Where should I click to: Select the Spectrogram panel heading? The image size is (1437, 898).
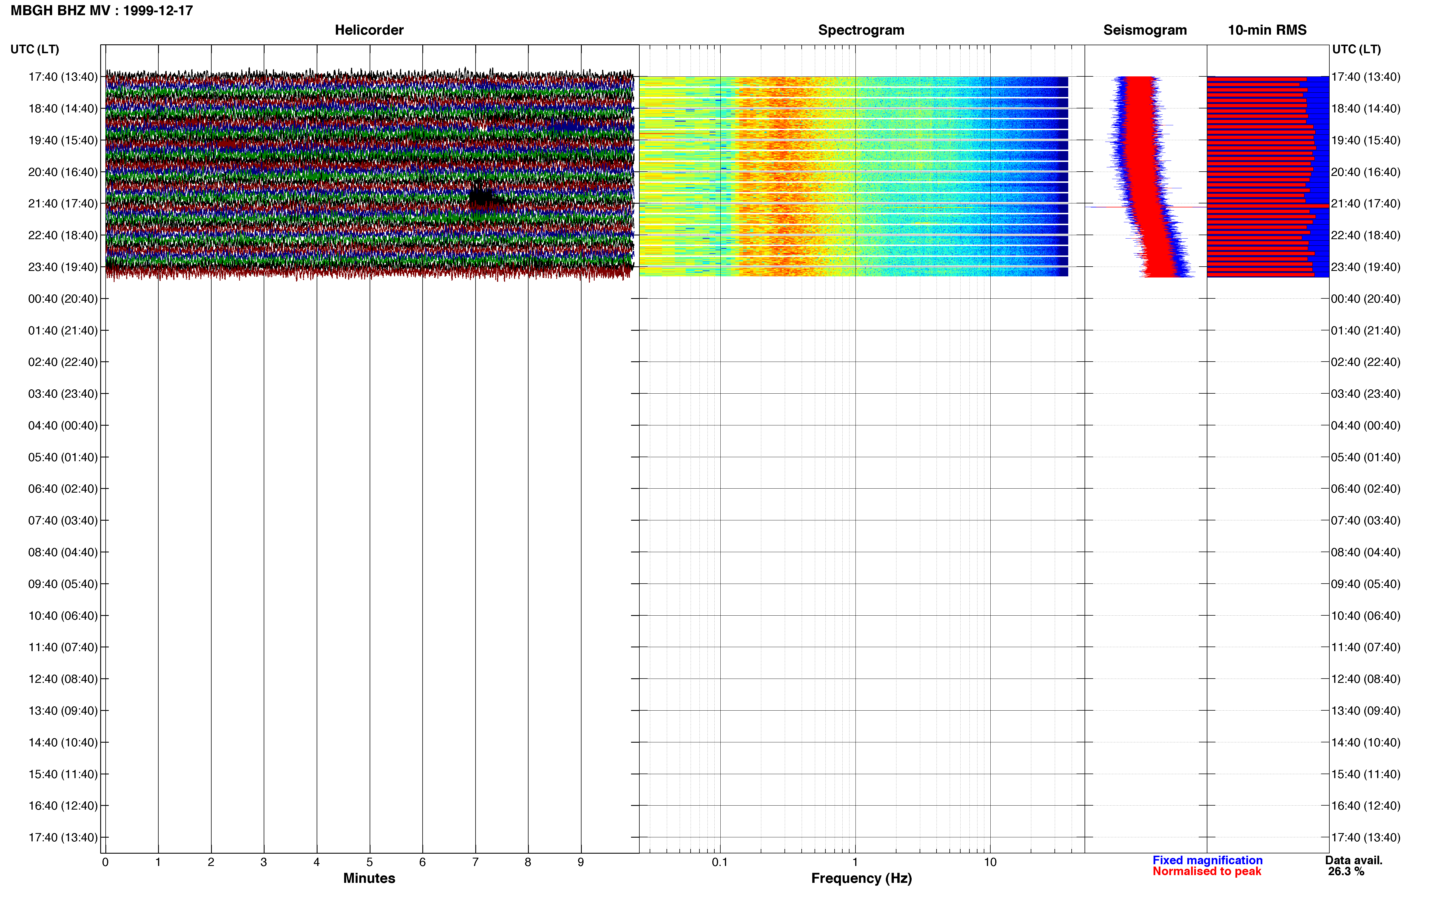pyautogui.click(x=861, y=30)
